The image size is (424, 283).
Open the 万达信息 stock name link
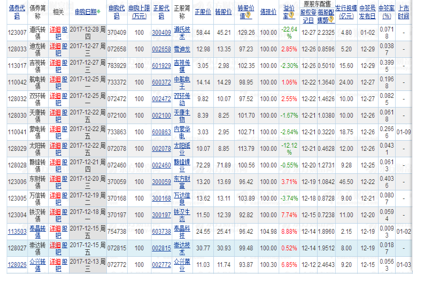pos(182,198)
